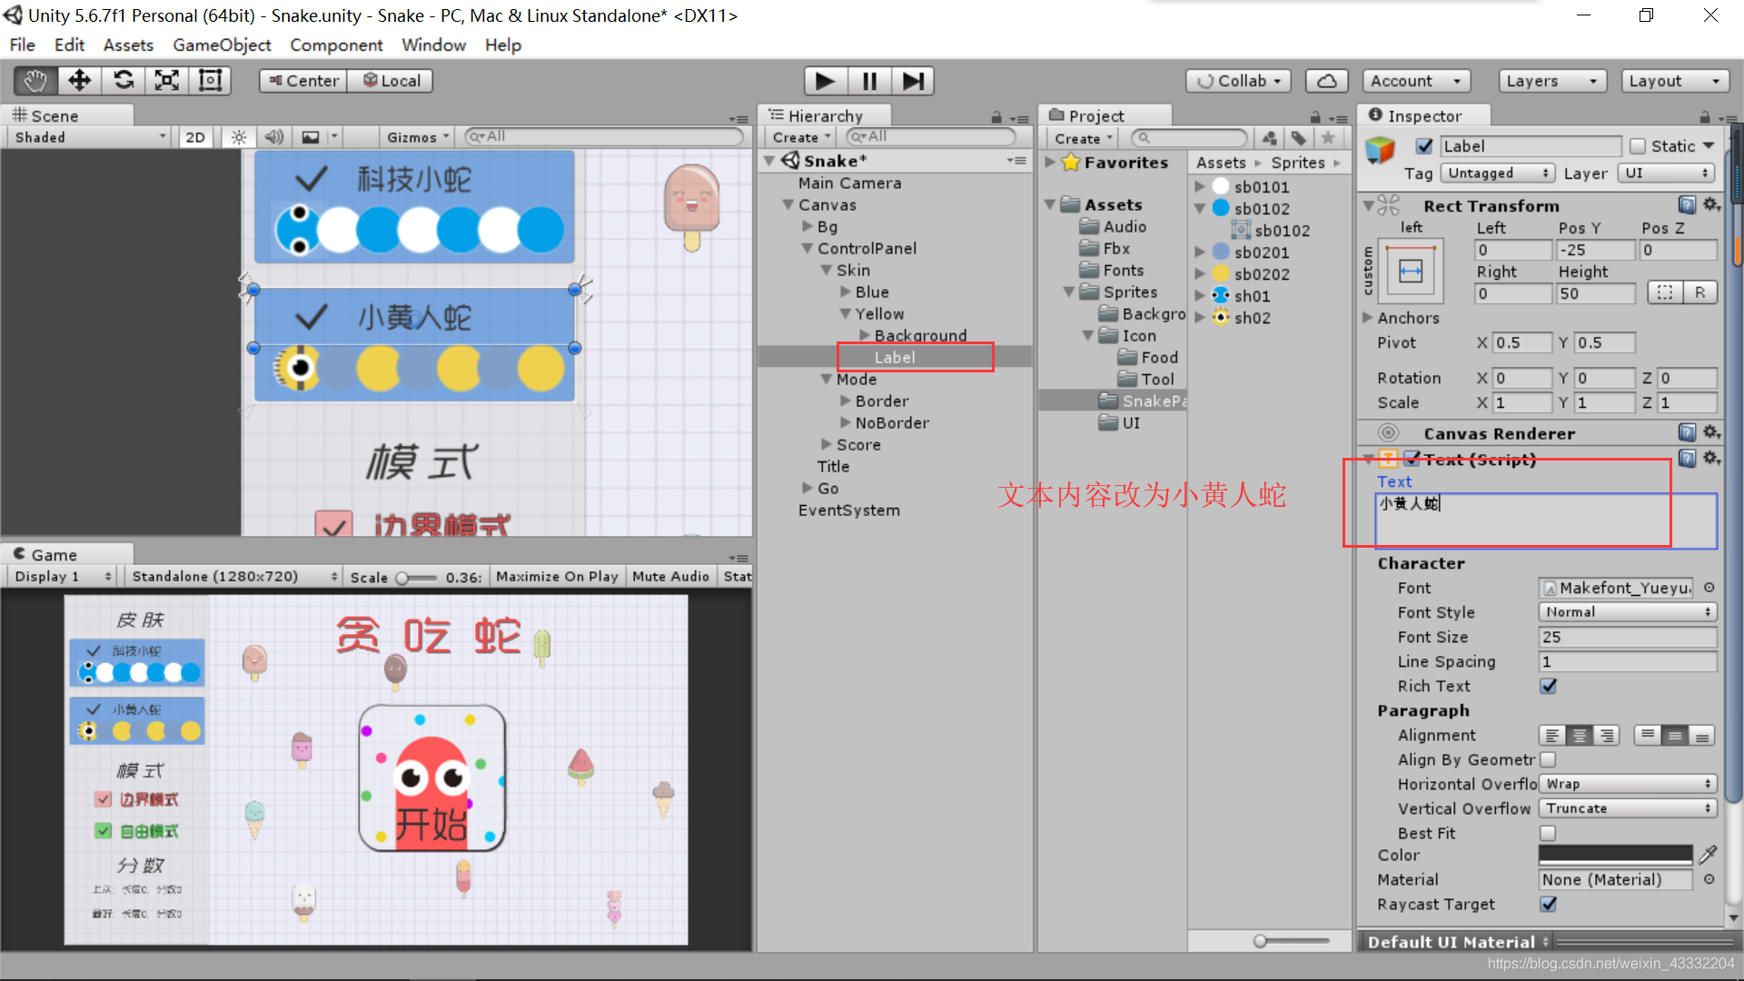This screenshot has width=1744, height=981.
Task: Toggle the Text script enabled checkbox
Action: (1412, 459)
